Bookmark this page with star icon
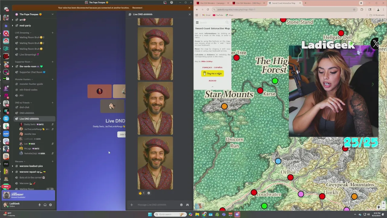The width and height of the screenshot is (387, 218). (x=354, y=9)
